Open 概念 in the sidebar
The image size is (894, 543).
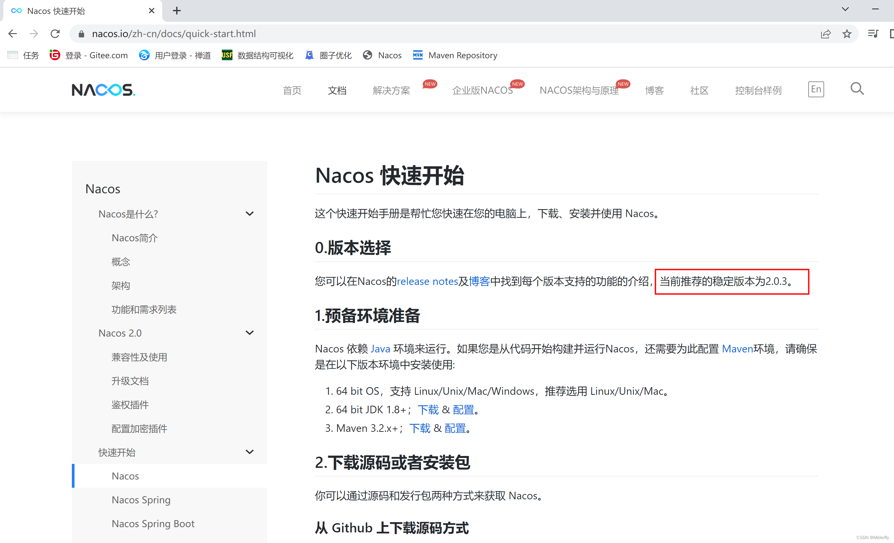121,262
